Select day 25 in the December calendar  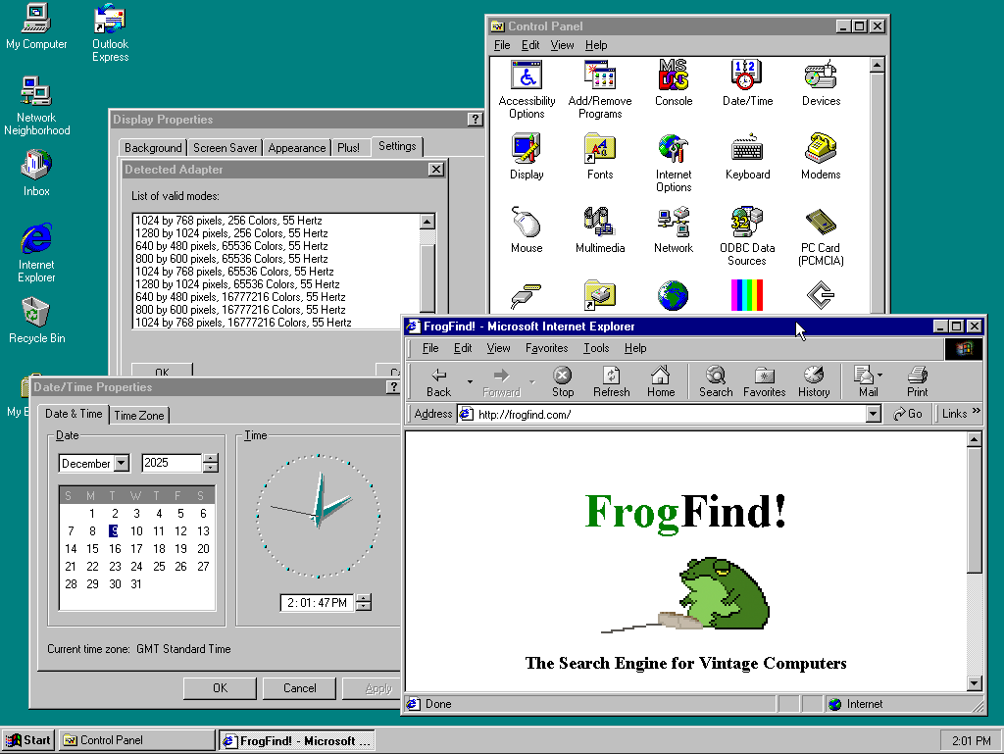click(159, 566)
